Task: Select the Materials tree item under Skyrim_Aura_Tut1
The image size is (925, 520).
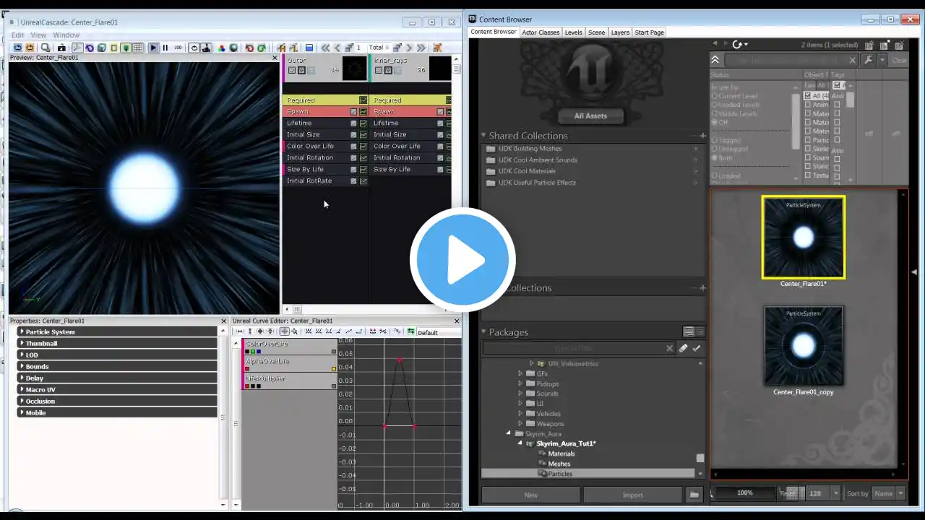Action: 562,454
